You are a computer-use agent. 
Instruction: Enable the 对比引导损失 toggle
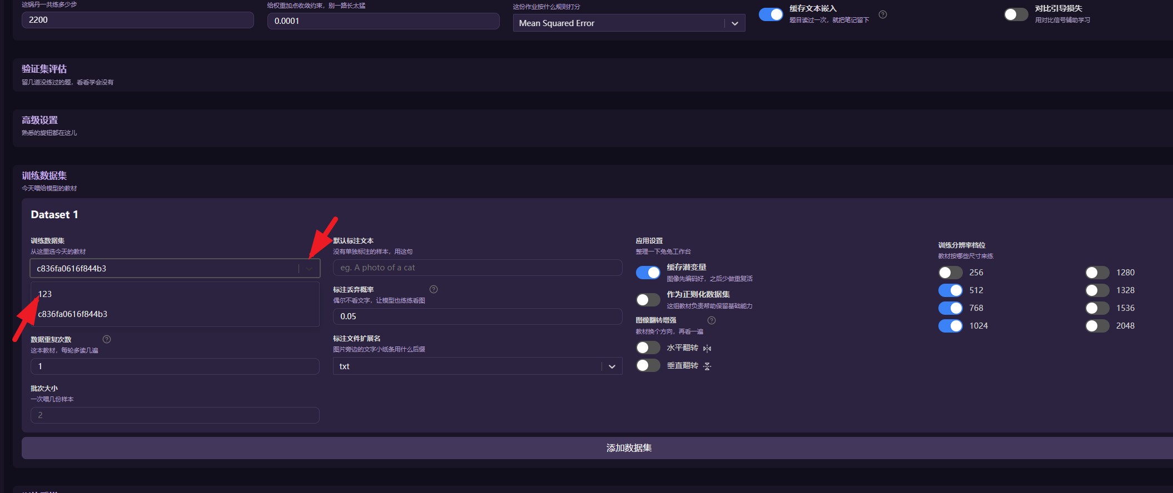[x=1016, y=14]
